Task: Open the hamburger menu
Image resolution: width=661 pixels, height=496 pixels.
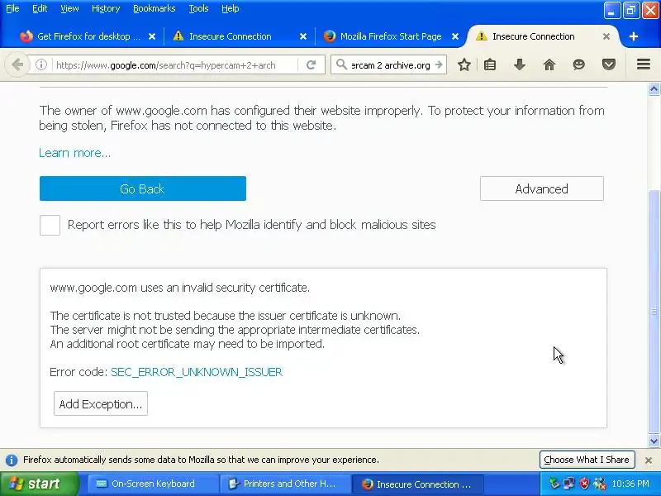Action: 644,64
